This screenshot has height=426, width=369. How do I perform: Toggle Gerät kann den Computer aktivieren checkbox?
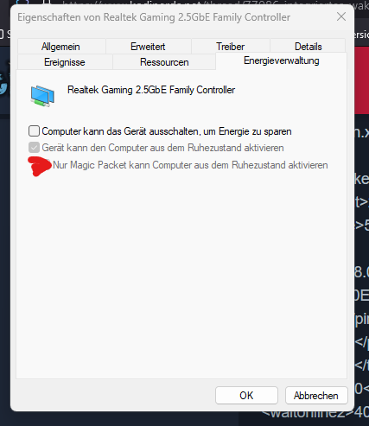[x=34, y=148]
